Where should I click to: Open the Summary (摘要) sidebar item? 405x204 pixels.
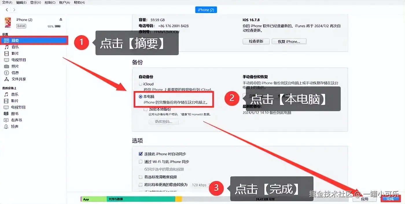34,41
